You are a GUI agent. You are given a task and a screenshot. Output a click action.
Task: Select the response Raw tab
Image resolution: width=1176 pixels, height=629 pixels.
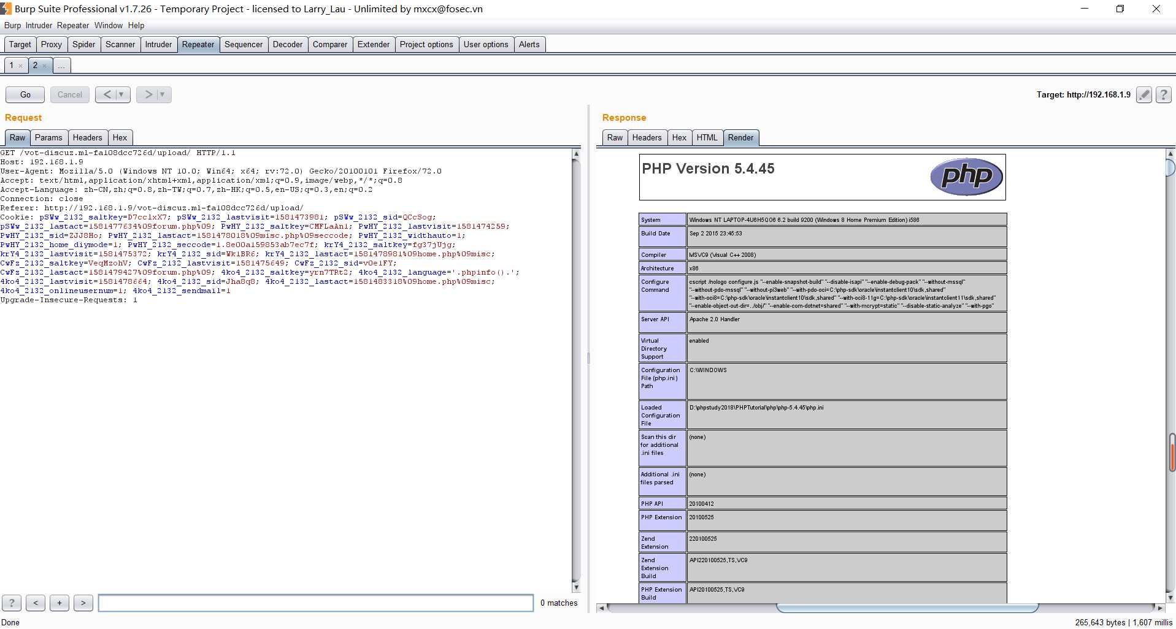(615, 137)
